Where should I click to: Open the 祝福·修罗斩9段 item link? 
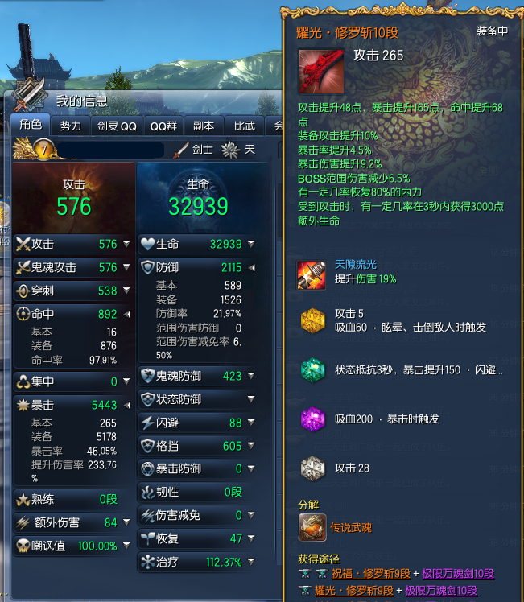click(x=371, y=574)
